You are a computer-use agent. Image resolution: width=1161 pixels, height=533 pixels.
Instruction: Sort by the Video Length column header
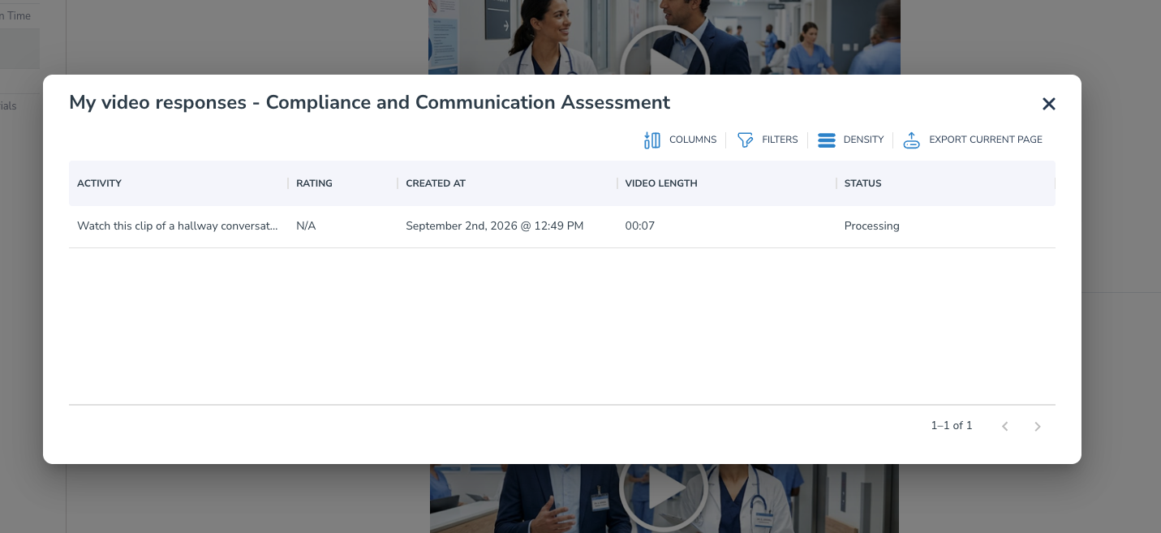click(661, 183)
